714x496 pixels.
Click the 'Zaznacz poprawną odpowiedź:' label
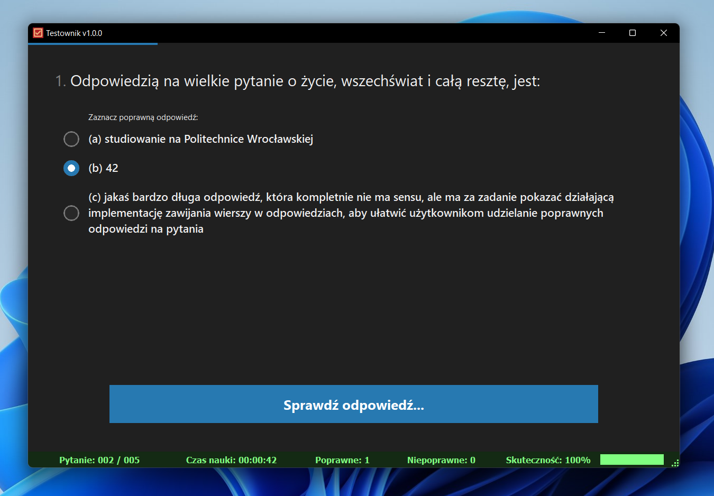click(143, 117)
